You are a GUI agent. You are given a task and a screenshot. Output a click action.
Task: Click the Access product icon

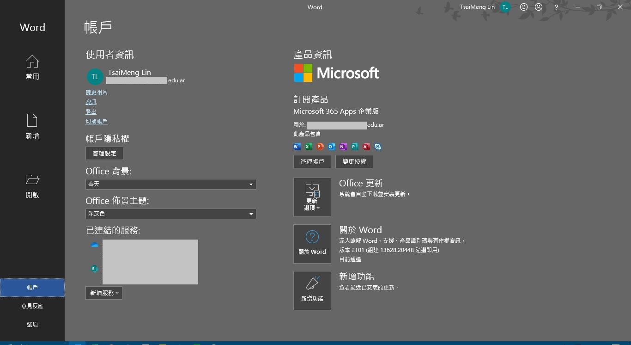pos(366,147)
